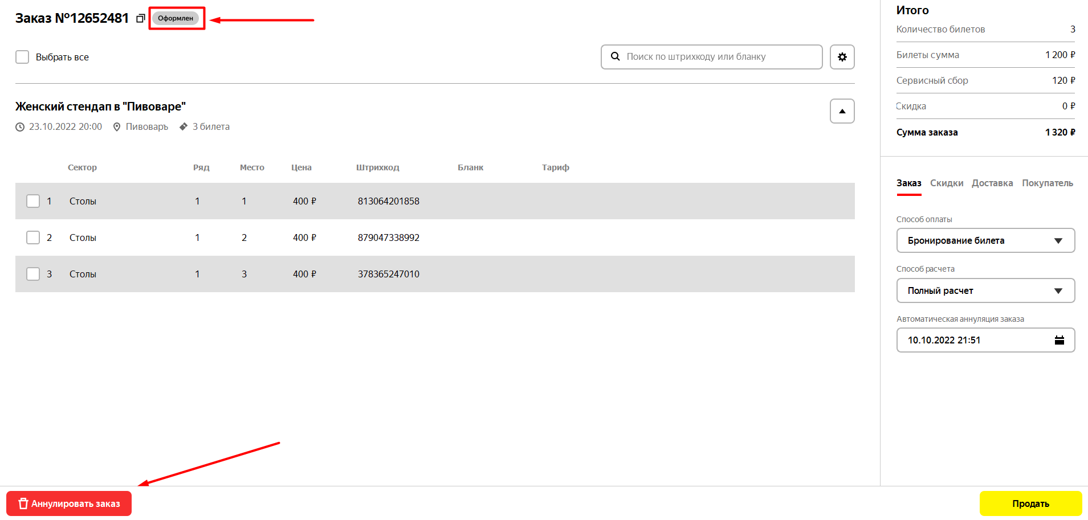
Task: Click the Цена column header
Action: [301, 167]
